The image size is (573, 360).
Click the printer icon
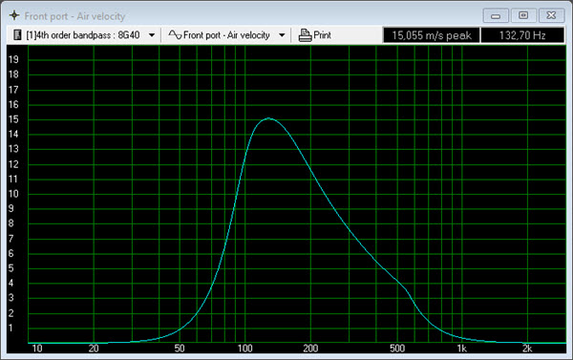click(305, 35)
